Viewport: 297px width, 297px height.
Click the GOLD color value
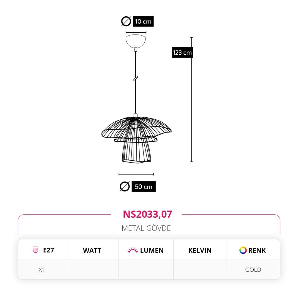253,270
